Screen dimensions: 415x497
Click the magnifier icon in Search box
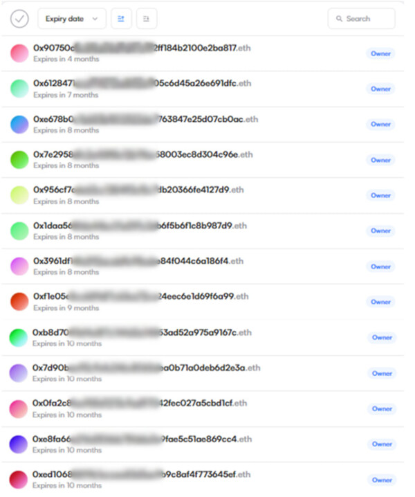tap(339, 19)
